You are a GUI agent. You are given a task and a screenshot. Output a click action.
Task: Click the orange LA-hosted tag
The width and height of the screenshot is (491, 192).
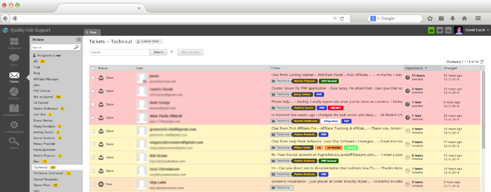tap(334, 147)
